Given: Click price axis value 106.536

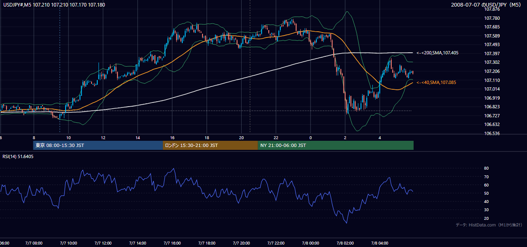Looking at the screenshot, I should (x=492, y=133).
